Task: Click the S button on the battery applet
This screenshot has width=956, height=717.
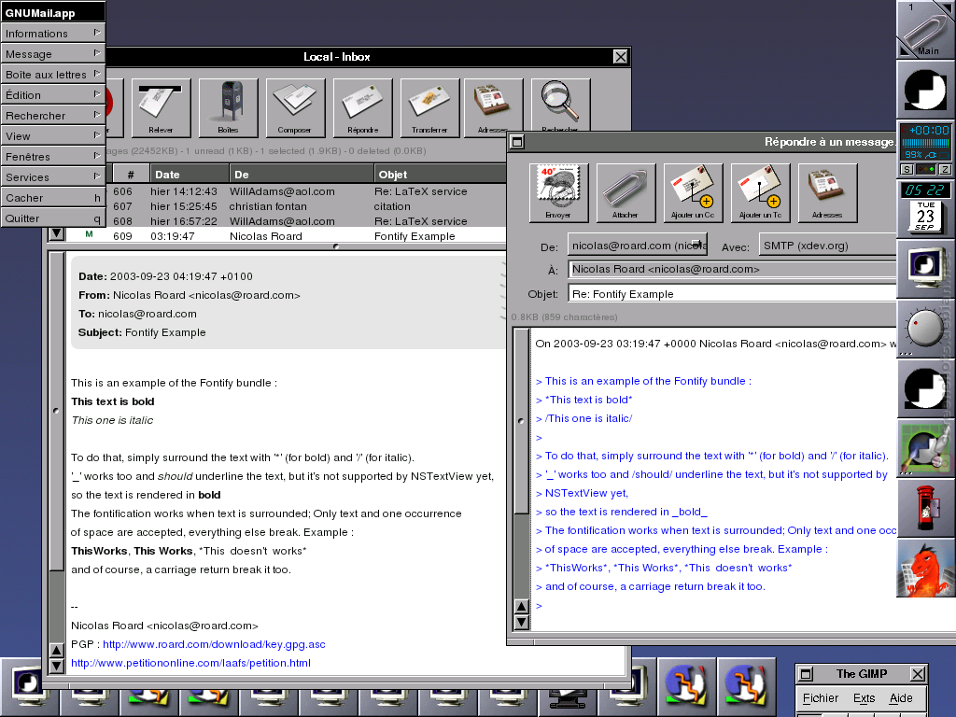Action: pyautogui.click(x=907, y=170)
